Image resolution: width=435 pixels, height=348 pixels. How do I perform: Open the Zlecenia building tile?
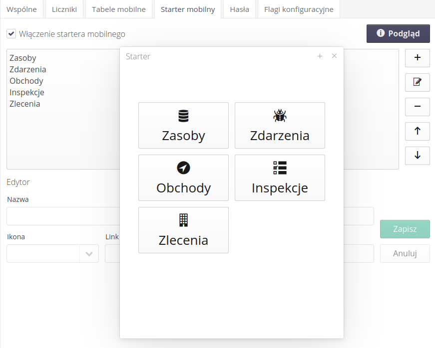183,230
